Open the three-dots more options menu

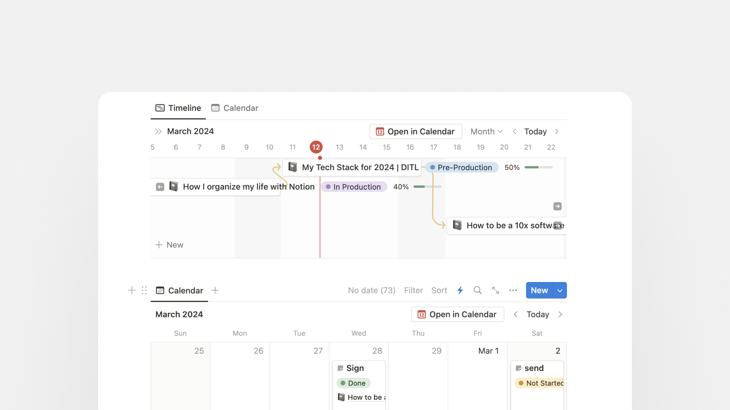tap(513, 290)
